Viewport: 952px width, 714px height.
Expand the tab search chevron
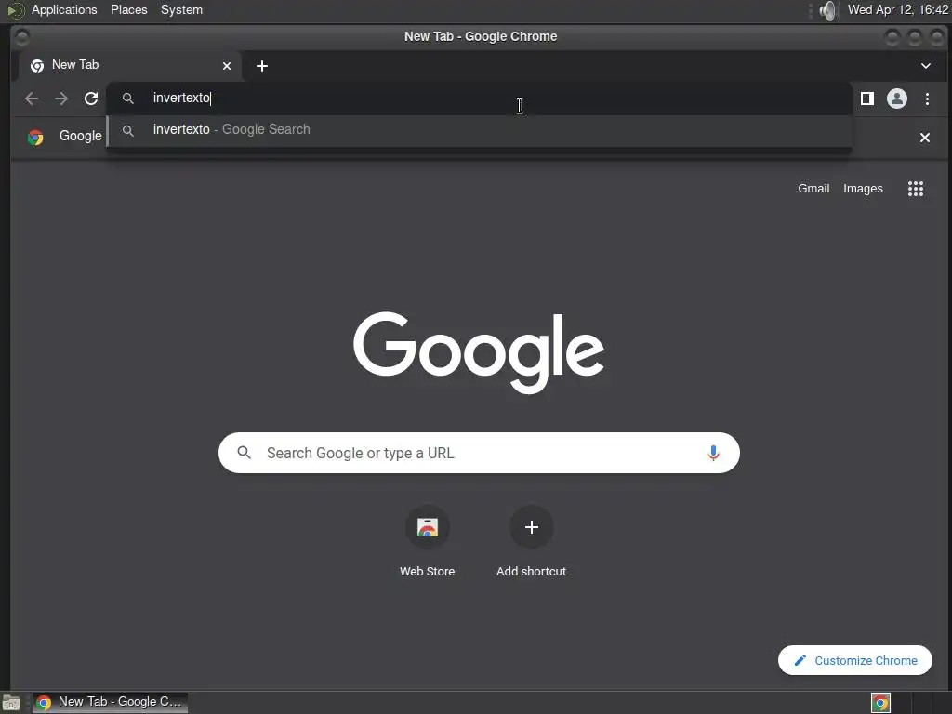pyautogui.click(x=926, y=66)
